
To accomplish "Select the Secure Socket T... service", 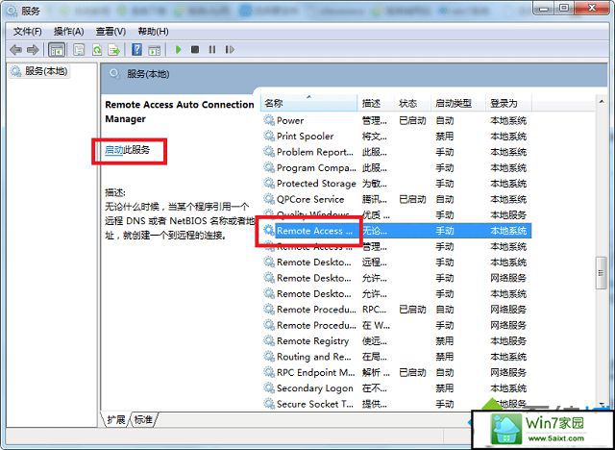I will [396, 403].
